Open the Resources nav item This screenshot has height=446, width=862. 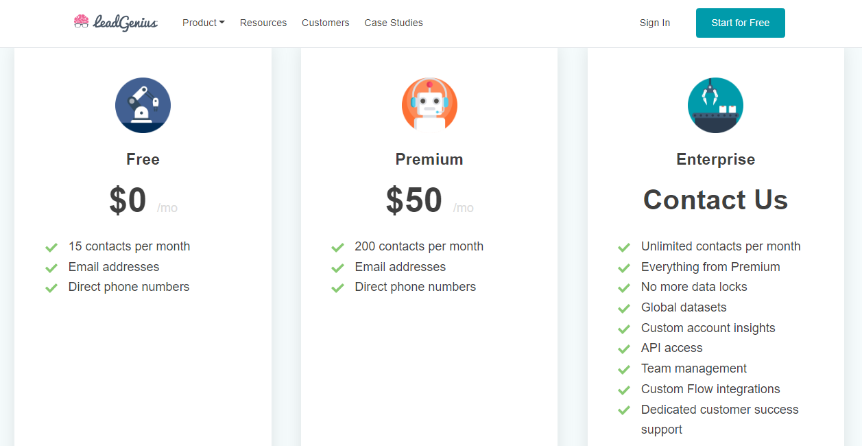pos(263,23)
